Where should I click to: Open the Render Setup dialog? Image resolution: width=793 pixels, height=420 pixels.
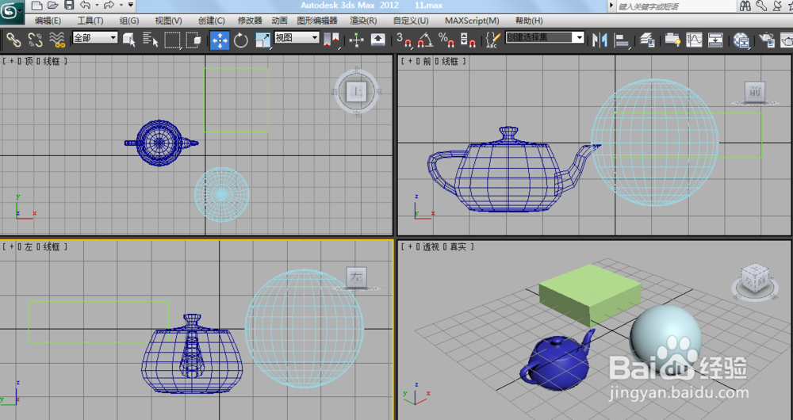[x=768, y=40]
